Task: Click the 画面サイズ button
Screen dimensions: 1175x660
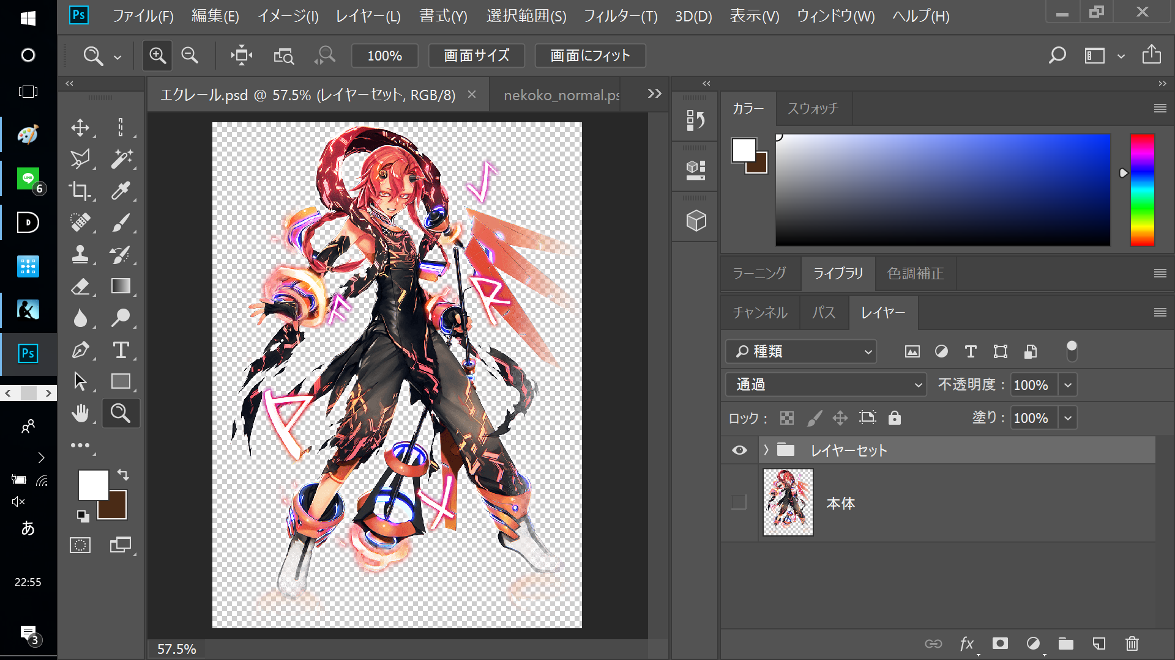Action: tap(476, 56)
